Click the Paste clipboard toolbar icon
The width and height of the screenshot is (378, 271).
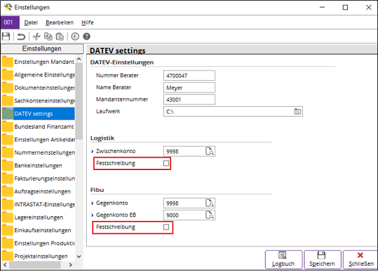[x=60, y=37]
